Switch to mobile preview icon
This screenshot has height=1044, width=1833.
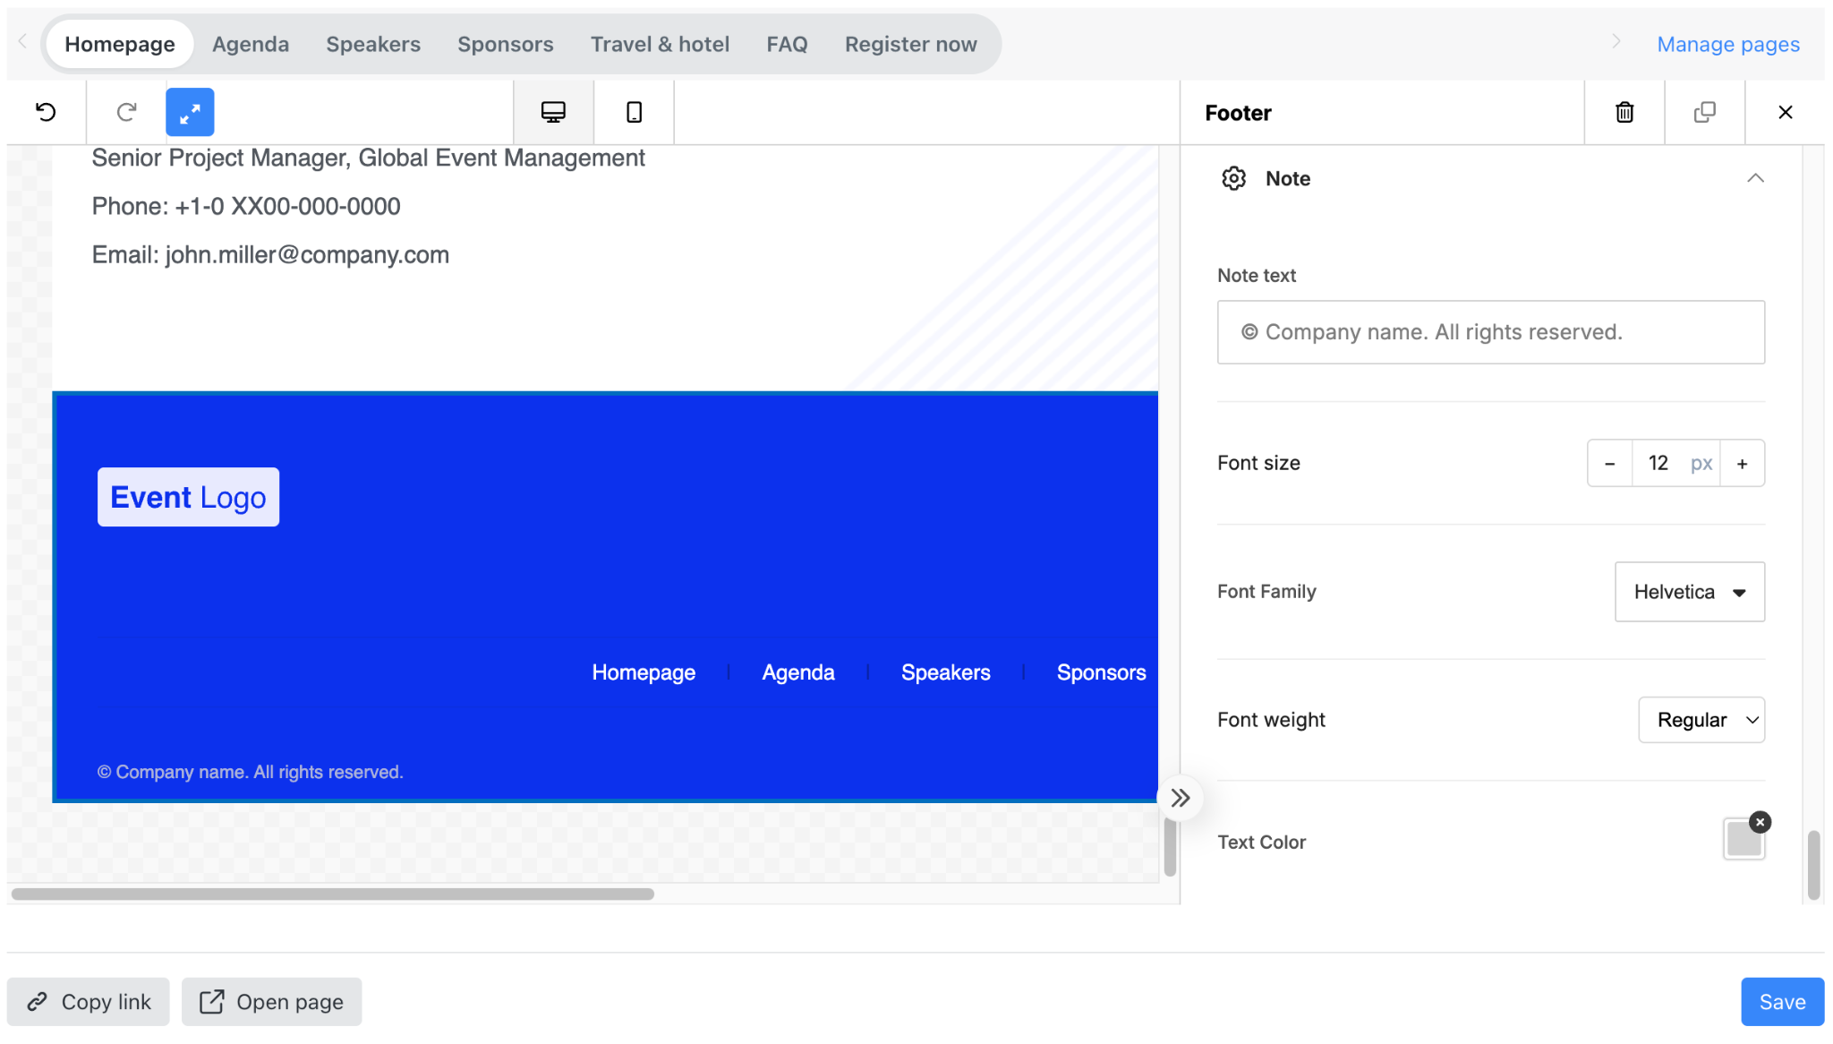click(634, 112)
